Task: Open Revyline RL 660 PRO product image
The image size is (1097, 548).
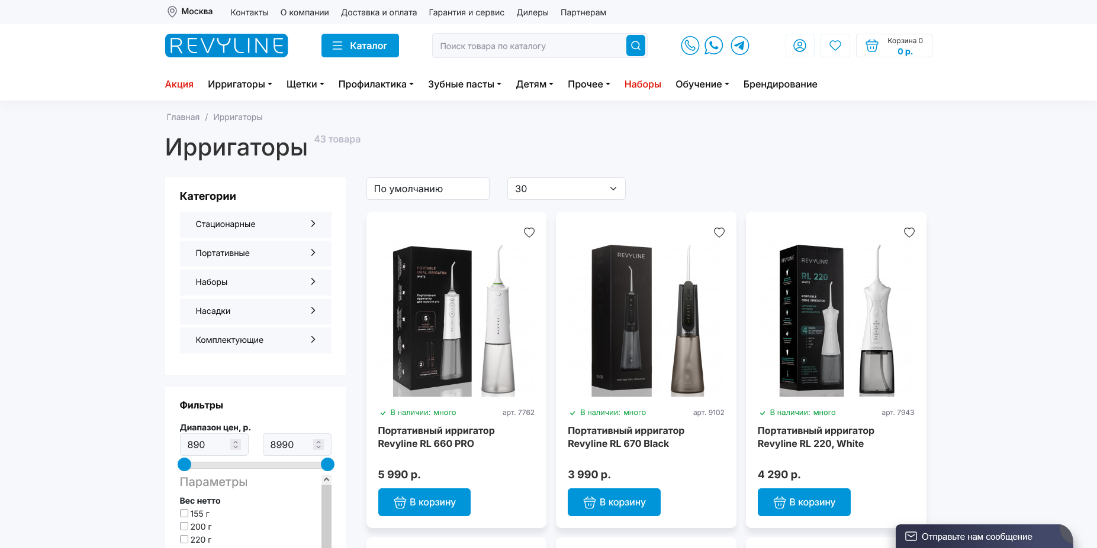Action: (456, 320)
